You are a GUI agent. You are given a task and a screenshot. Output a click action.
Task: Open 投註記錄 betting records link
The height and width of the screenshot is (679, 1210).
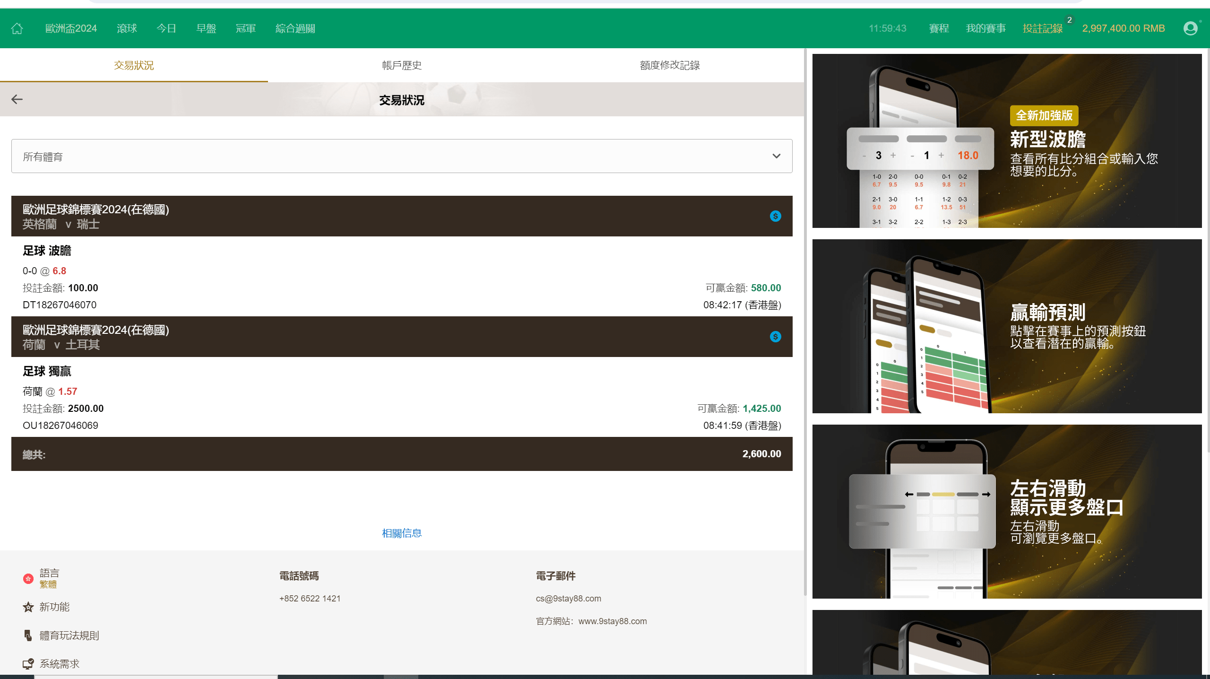1042,28
